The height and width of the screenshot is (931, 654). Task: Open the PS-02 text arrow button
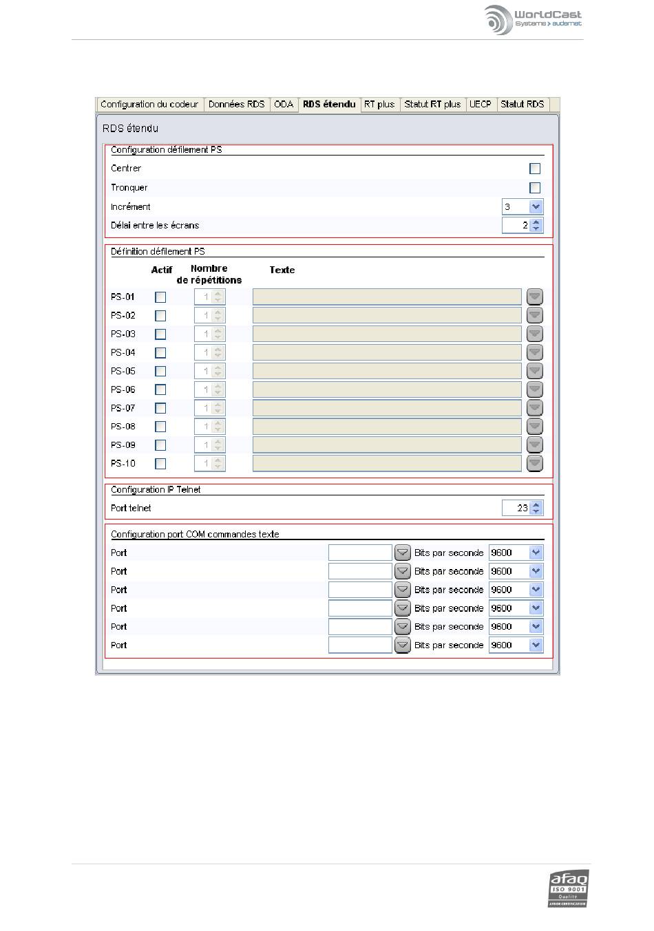click(x=535, y=315)
